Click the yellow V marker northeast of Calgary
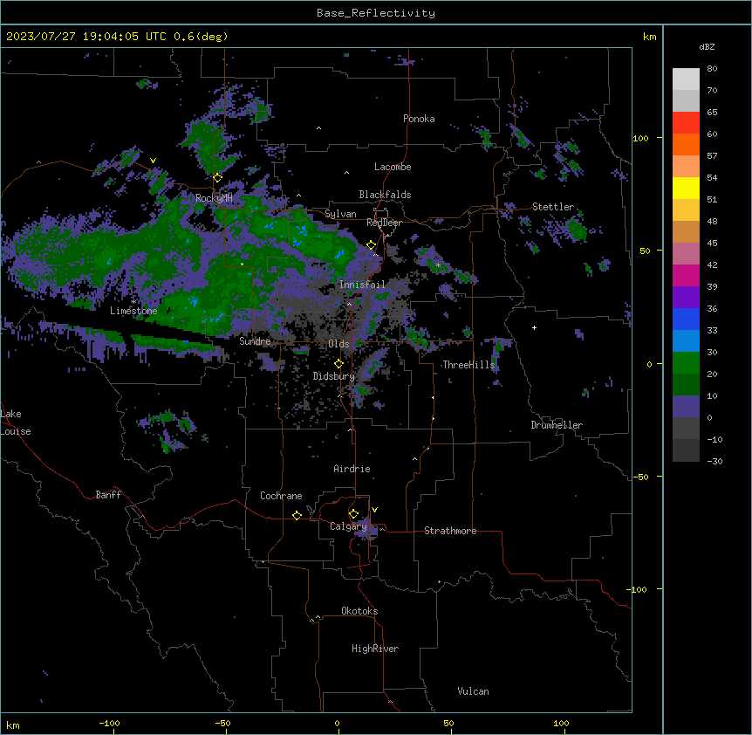The height and width of the screenshot is (735, 752). click(374, 510)
